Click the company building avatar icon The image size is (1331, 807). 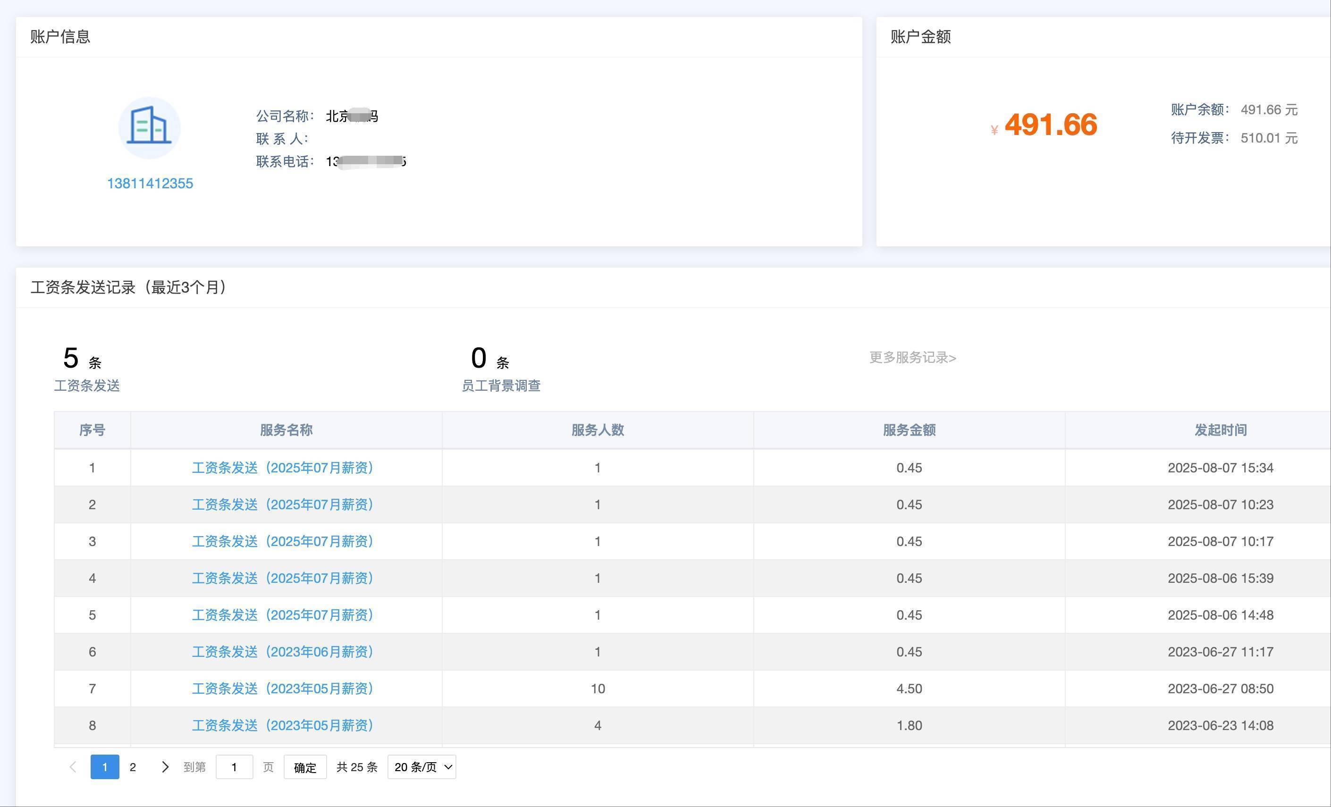[149, 128]
